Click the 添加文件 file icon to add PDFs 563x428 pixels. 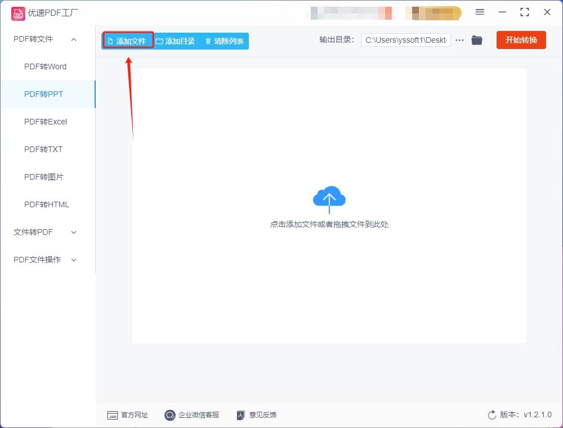[111, 41]
